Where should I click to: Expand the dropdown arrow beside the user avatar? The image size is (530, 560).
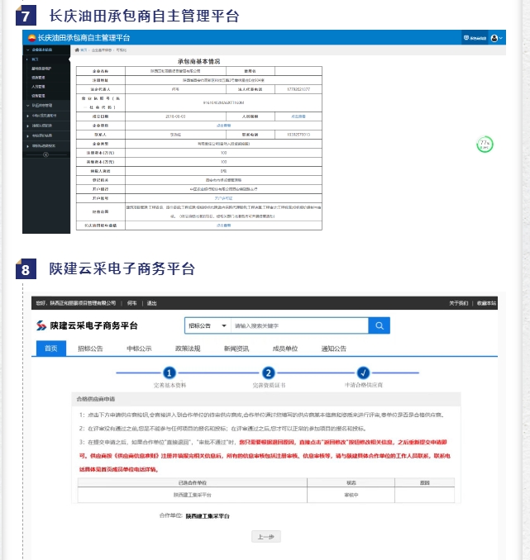pyautogui.click(x=501, y=38)
